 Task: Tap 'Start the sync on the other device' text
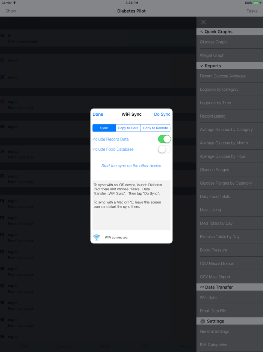click(x=131, y=166)
